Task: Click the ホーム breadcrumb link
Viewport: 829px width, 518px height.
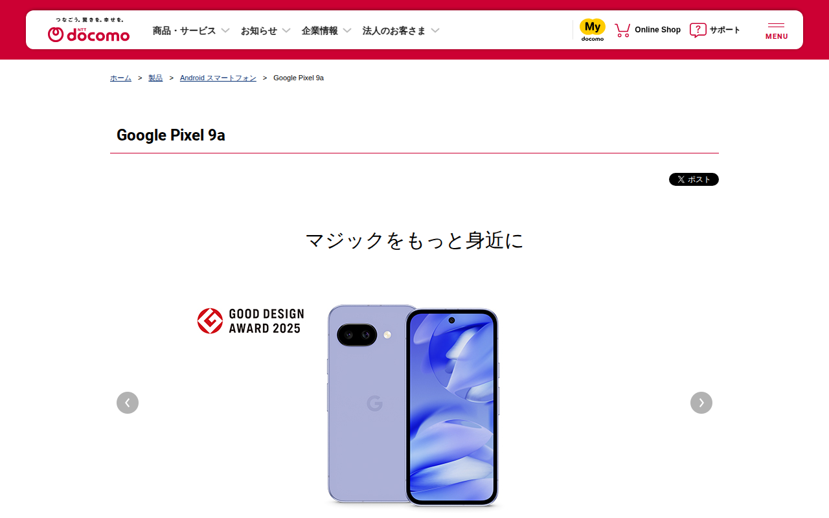Action: coord(120,78)
